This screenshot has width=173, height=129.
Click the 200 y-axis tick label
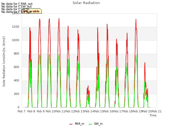(x=16, y=94)
